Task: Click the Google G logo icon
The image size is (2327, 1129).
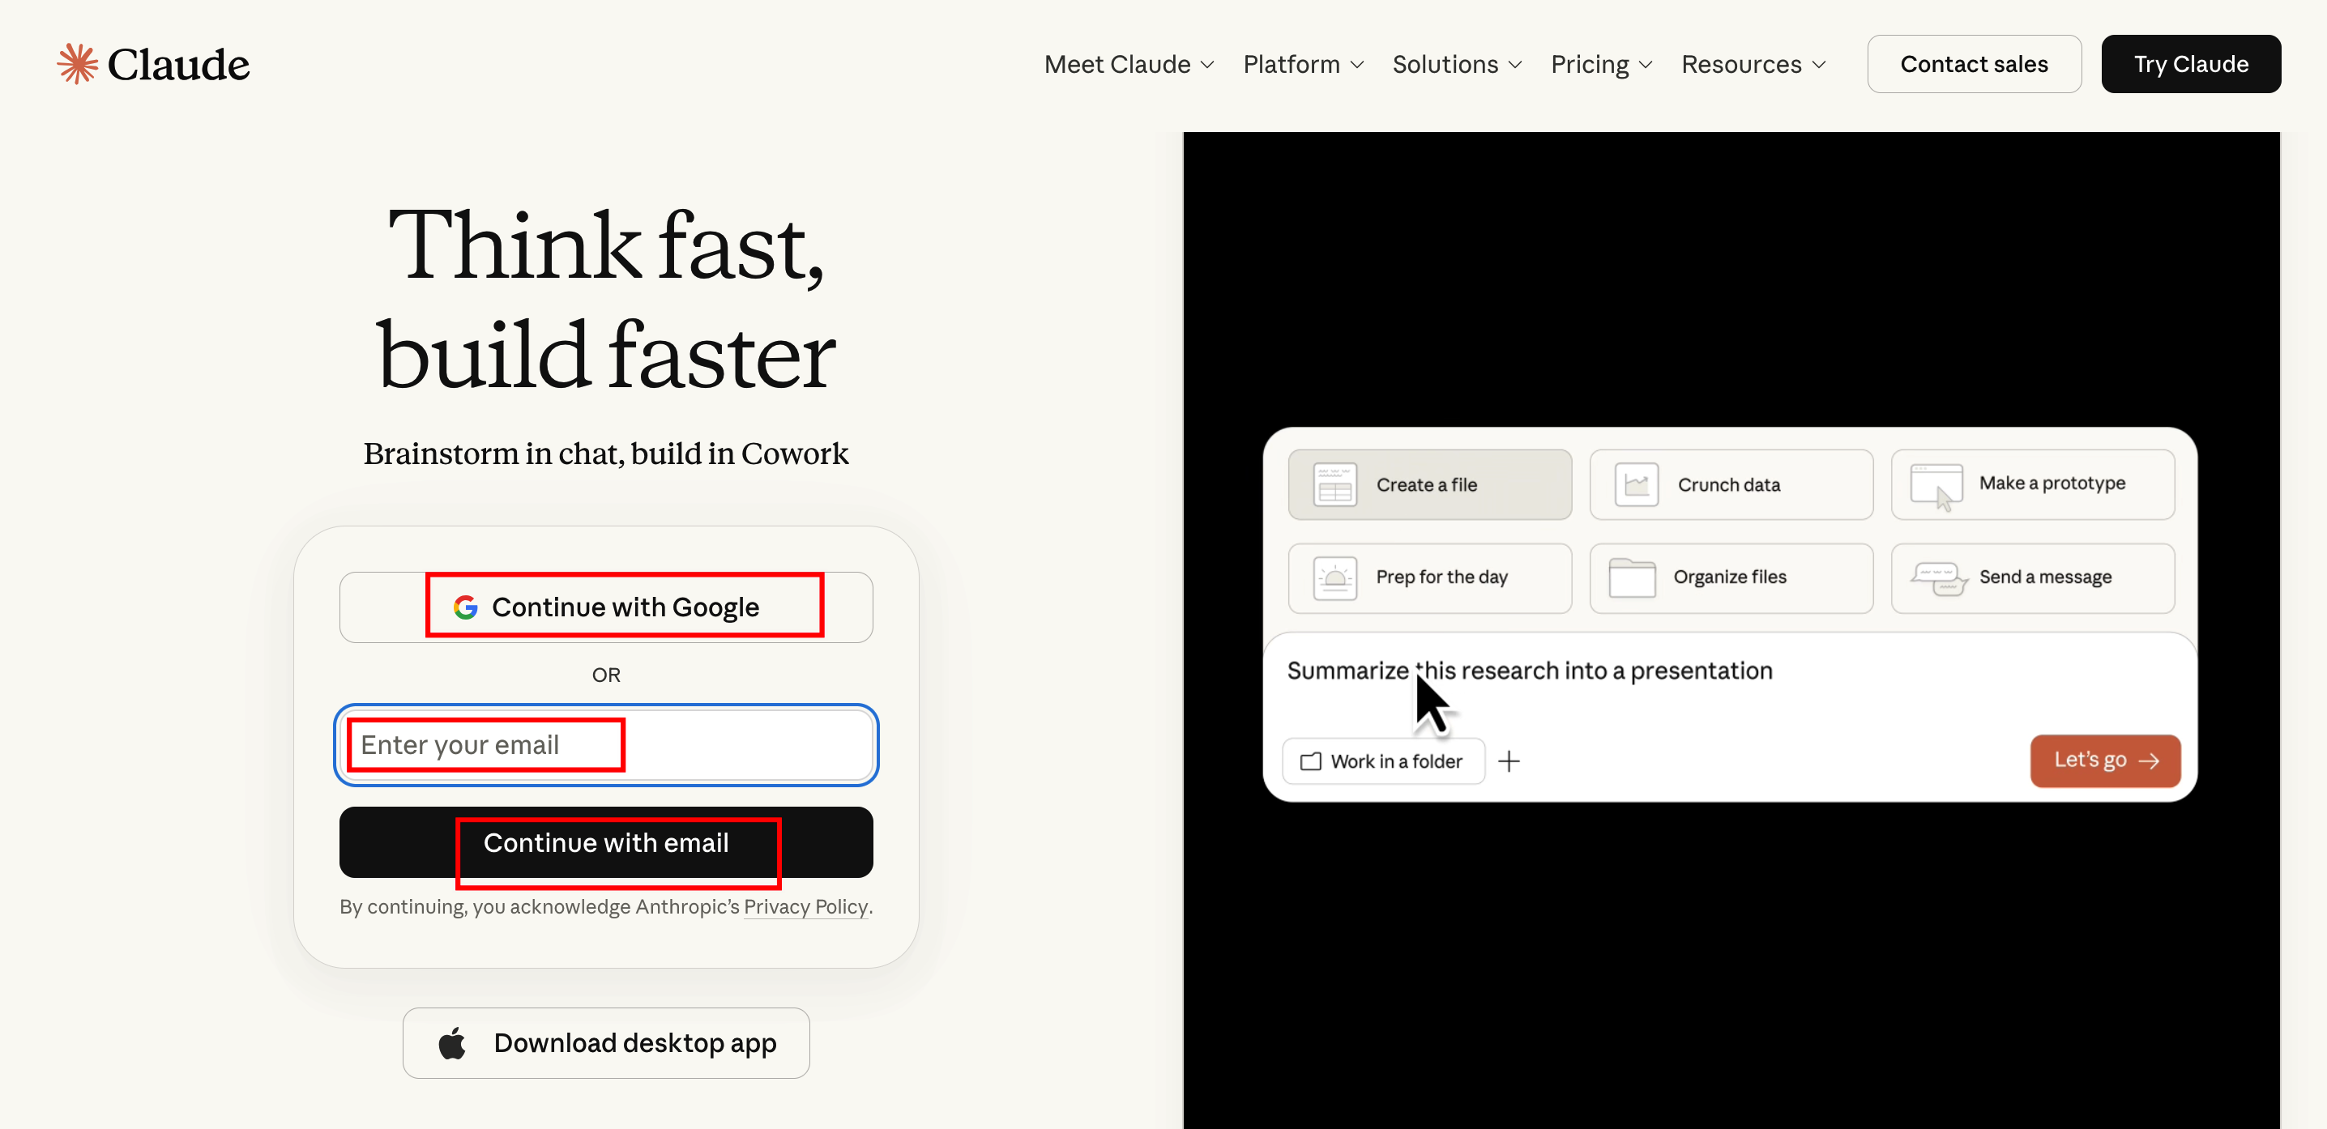Action: point(466,607)
